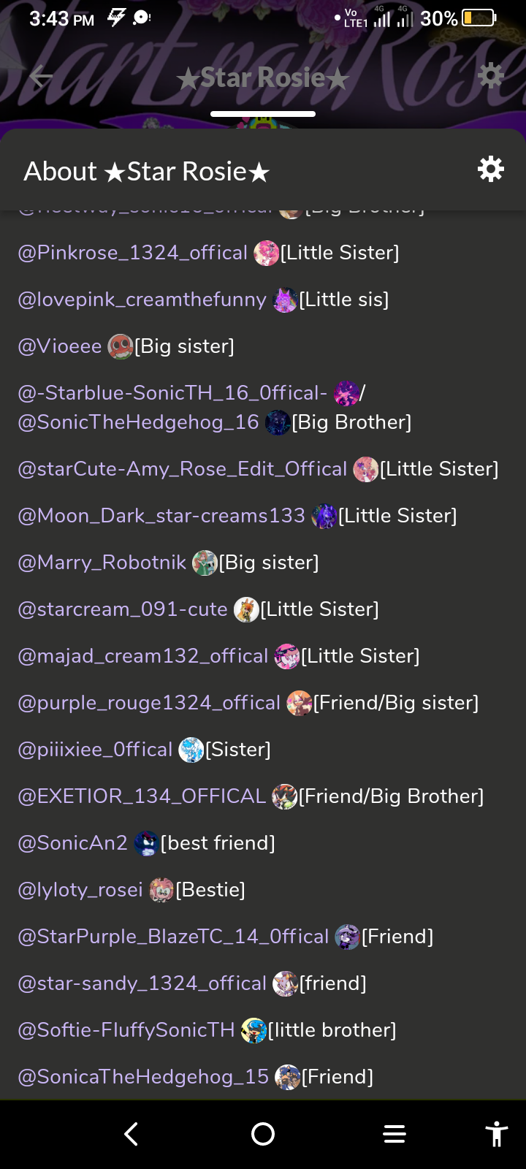Tap the avatar next to @Pinkrose_1324_offical

click(x=266, y=254)
